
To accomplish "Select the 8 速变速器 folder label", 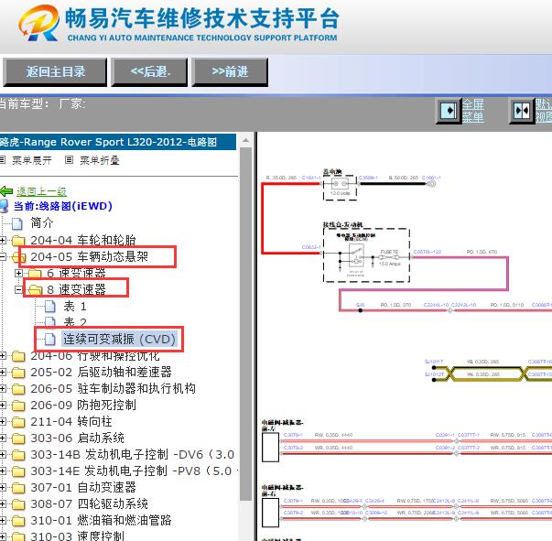I will coord(76,289).
